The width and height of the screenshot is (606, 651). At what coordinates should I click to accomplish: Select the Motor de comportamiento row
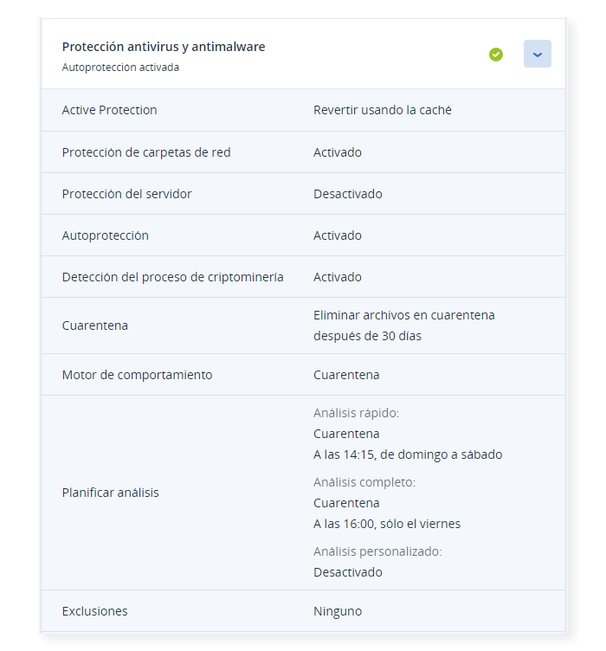303,375
